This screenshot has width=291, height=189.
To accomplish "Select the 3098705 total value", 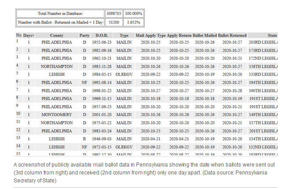I will [x=114, y=14].
